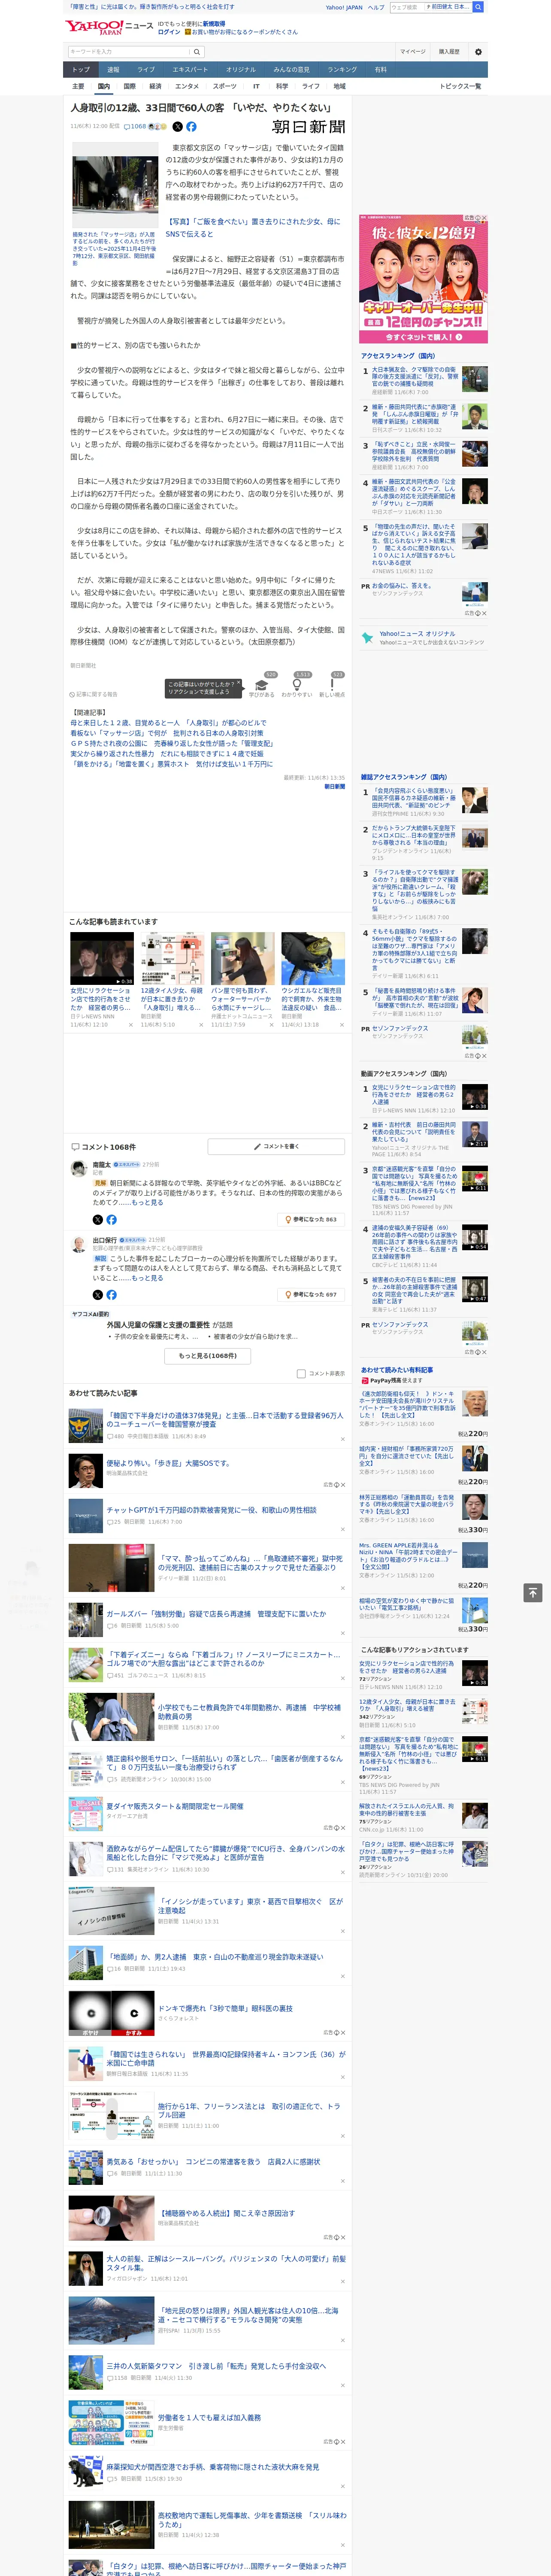Open the エキスパート navigation tab
This screenshot has width=551, height=2576.
(190, 70)
